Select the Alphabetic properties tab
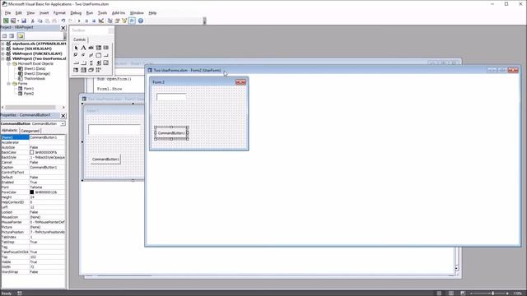This screenshot has height=296, width=527. coord(9,131)
